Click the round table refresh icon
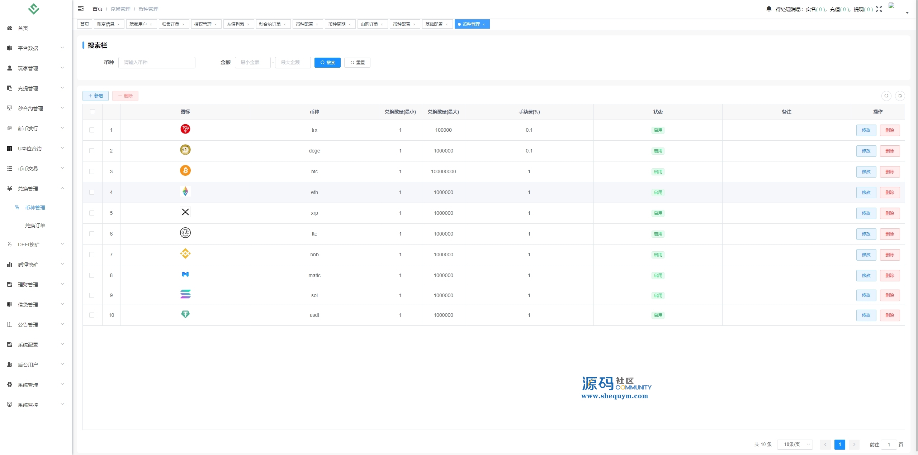This screenshot has height=455, width=918. (900, 96)
